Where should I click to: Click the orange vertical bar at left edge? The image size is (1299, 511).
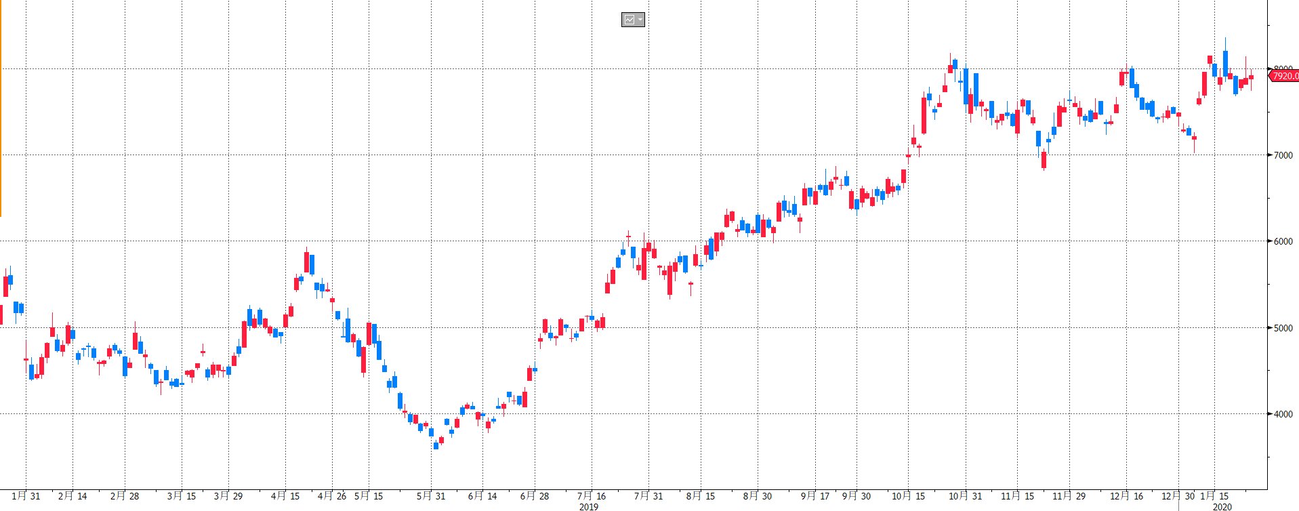pyautogui.click(x=1, y=108)
